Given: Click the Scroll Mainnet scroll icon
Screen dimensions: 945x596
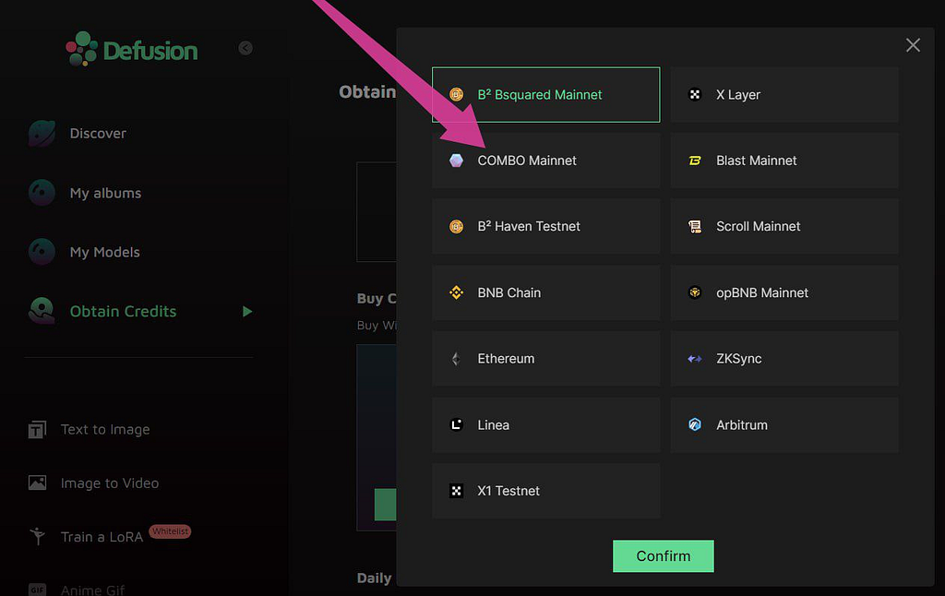Looking at the screenshot, I should pyautogui.click(x=695, y=227).
